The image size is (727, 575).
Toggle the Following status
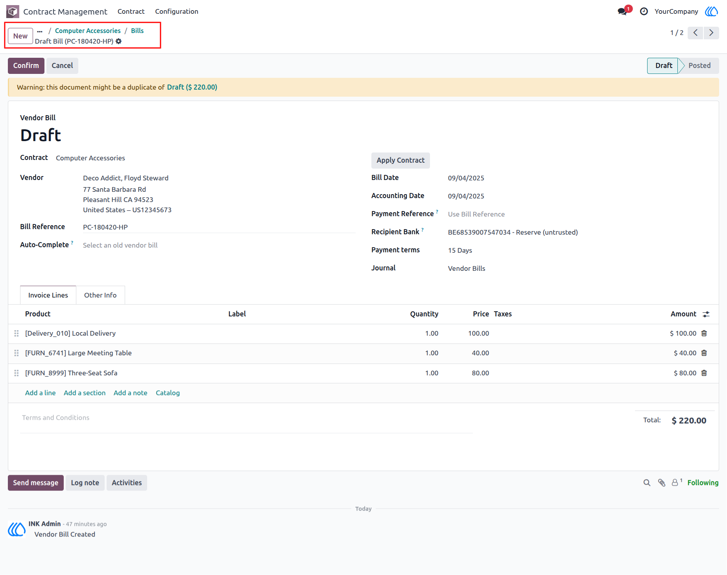point(703,483)
